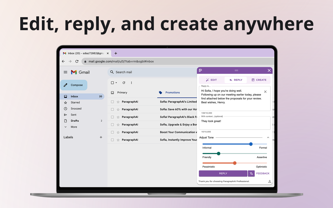The image size is (333, 208).
Task: Star the Instantly Improve Your email
Action: 118,140
